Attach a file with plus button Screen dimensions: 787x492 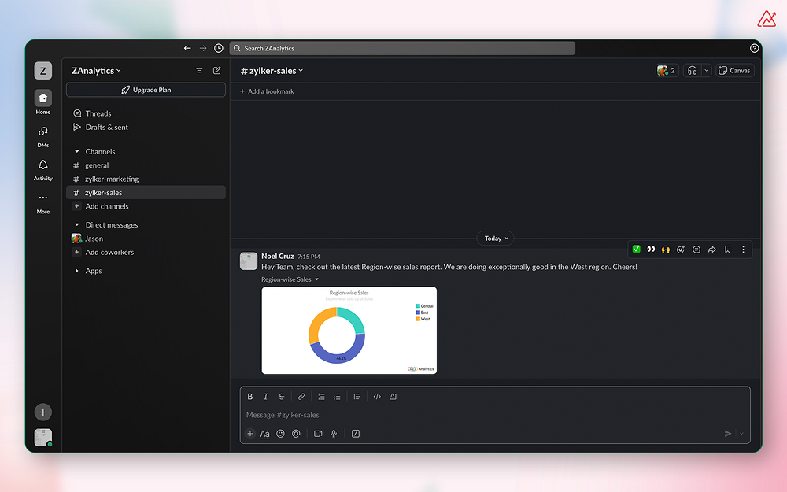pyautogui.click(x=250, y=434)
